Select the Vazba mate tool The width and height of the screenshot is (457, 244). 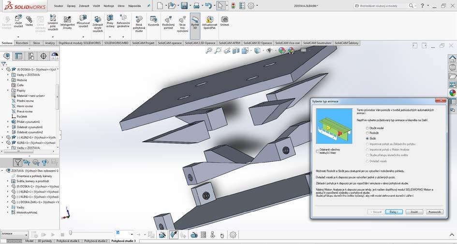[29, 21]
